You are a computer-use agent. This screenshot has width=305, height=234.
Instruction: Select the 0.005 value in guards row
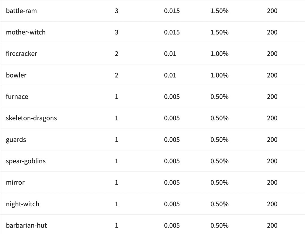tap(172, 140)
